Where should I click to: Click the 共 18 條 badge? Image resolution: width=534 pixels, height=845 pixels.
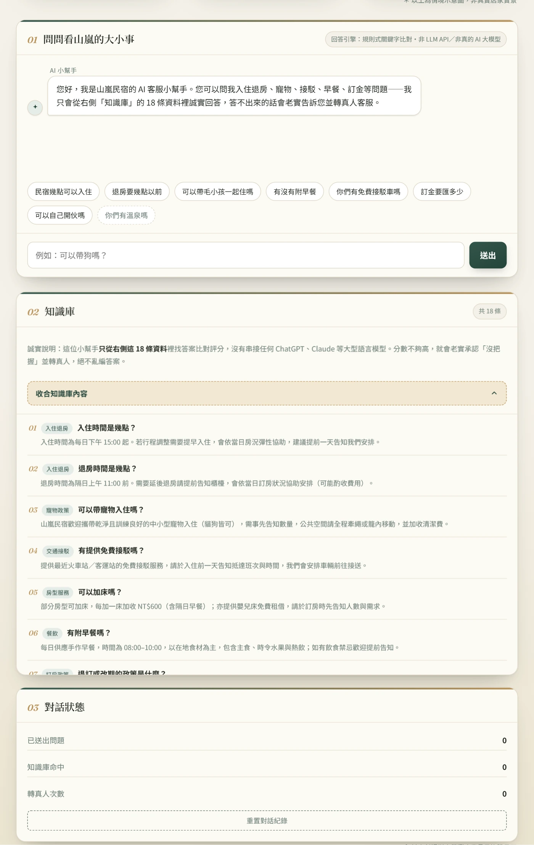pyautogui.click(x=489, y=311)
